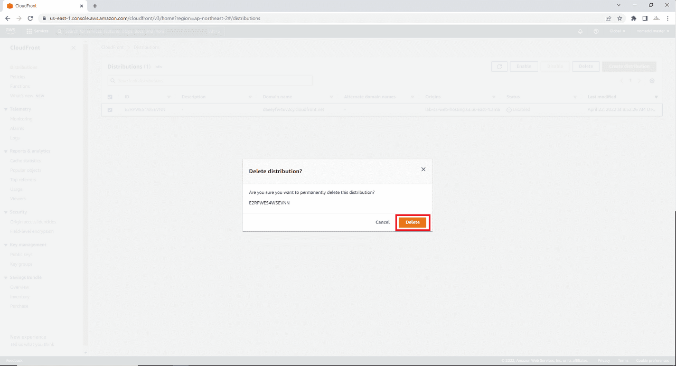Close the Delete distribution dialog with X

pos(423,170)
